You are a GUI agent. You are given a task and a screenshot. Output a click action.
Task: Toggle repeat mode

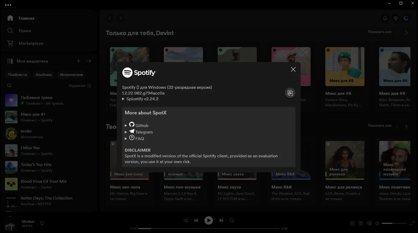232,220
